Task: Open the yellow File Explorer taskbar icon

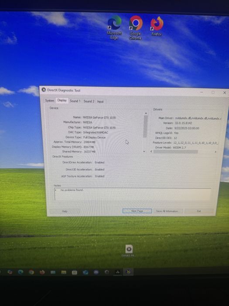Action: tap(64, 272)
